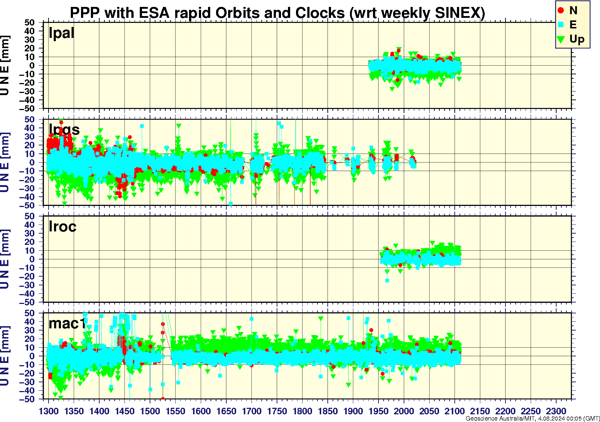Click the 'U N E [mm]' axis label of lroc panel
This screenshot has height=422, width=600.
tap(5, 259)
